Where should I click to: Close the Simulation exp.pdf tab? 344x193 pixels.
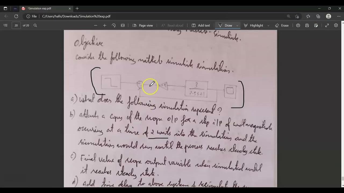[70, 9]
